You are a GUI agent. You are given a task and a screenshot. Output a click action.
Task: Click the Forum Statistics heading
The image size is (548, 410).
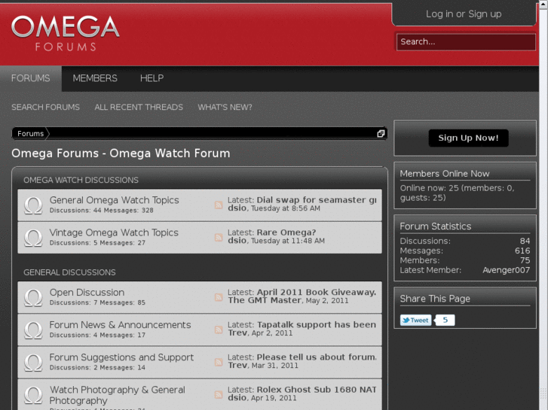tap(436, 226)
